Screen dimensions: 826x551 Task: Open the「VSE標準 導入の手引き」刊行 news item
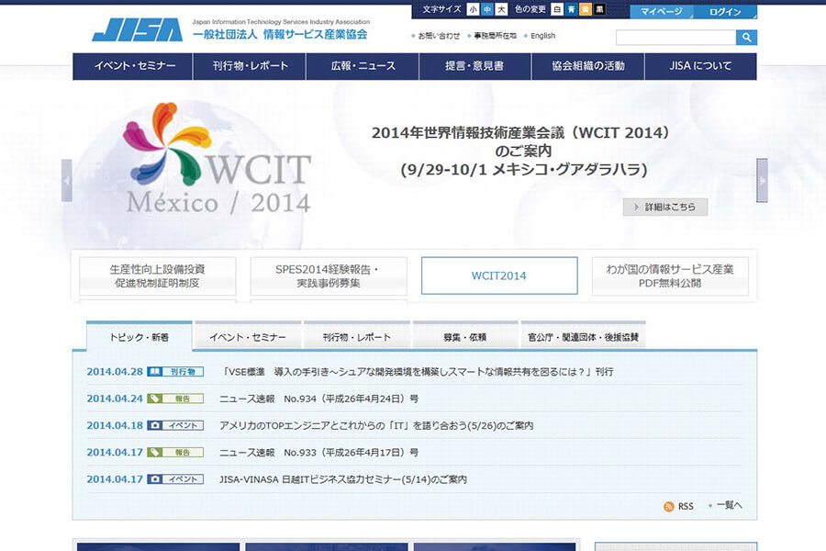(416, 372)
